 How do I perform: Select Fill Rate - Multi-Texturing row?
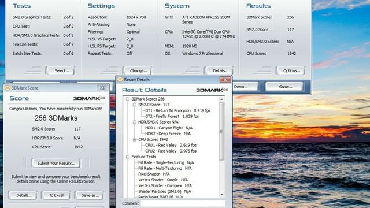[165, 168]
